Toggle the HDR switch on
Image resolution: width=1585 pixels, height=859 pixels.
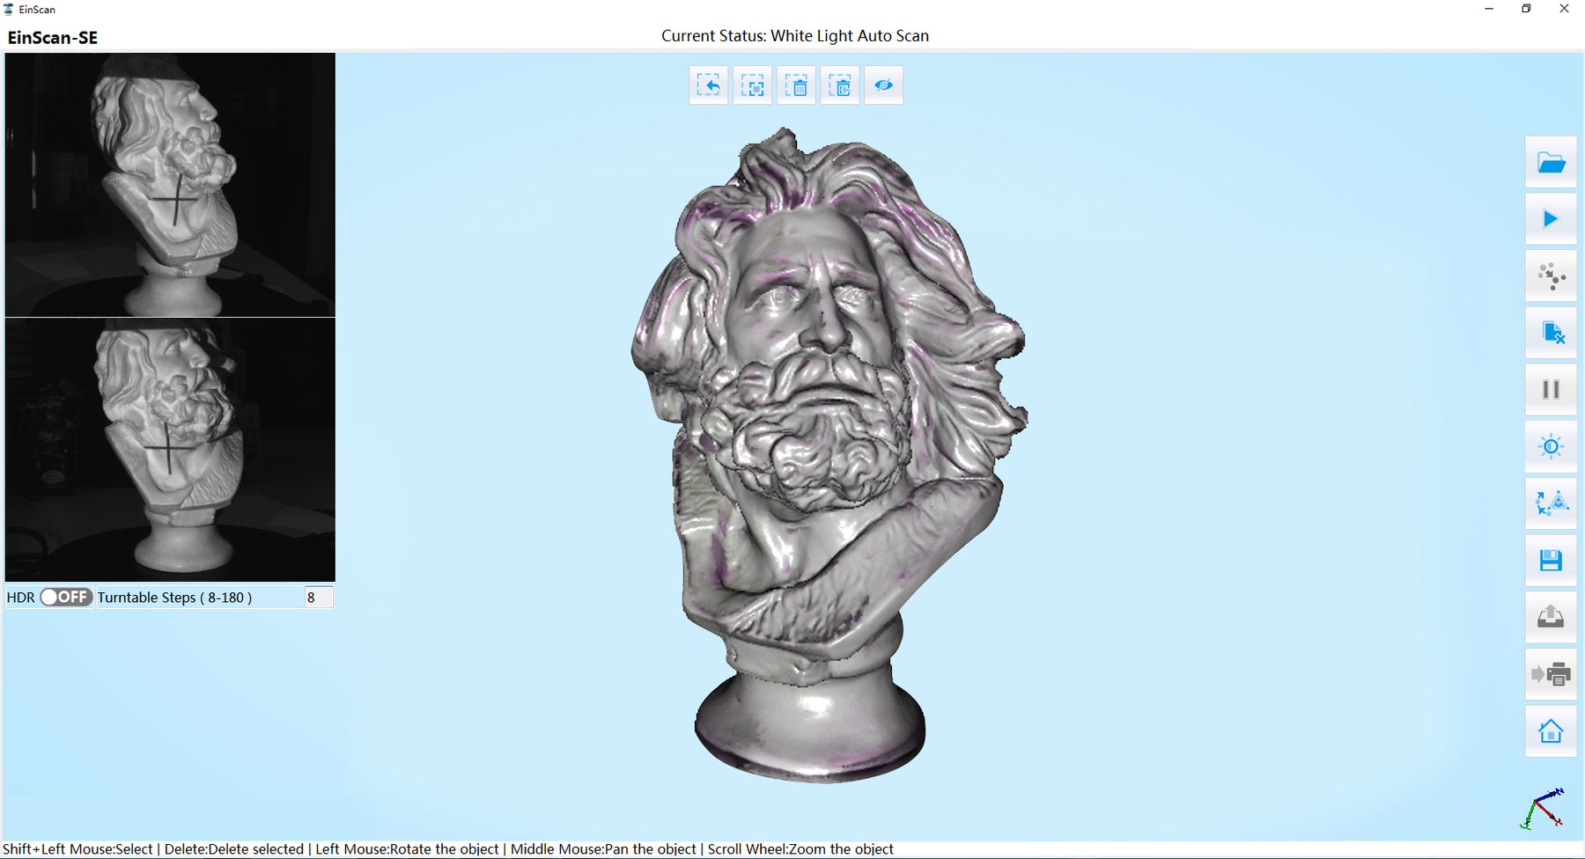click(x=66, y=598)
